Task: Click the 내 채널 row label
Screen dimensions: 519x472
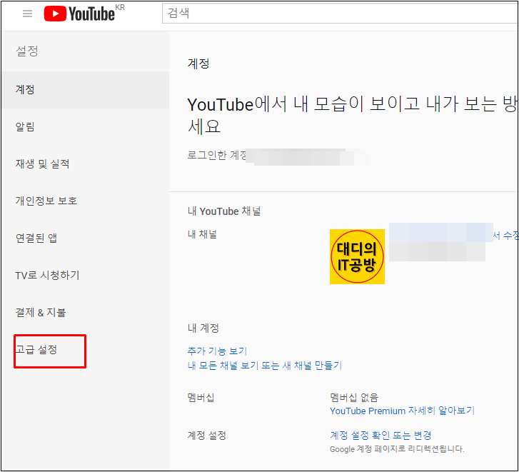Action: pyautogui.click(x=202, y=234)
